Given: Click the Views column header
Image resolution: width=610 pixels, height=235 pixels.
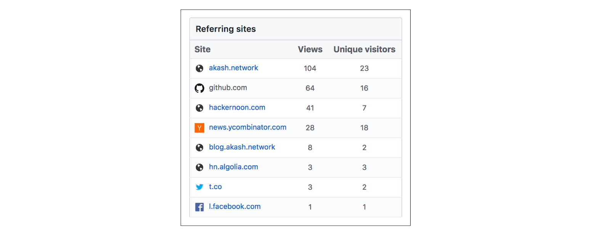Looking at the screenshot, I should 310,50.
